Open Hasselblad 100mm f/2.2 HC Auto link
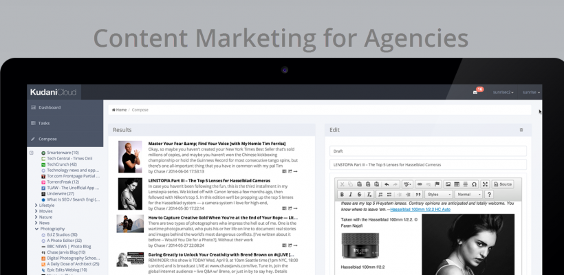The image size is (564, 275). point(420,209)
